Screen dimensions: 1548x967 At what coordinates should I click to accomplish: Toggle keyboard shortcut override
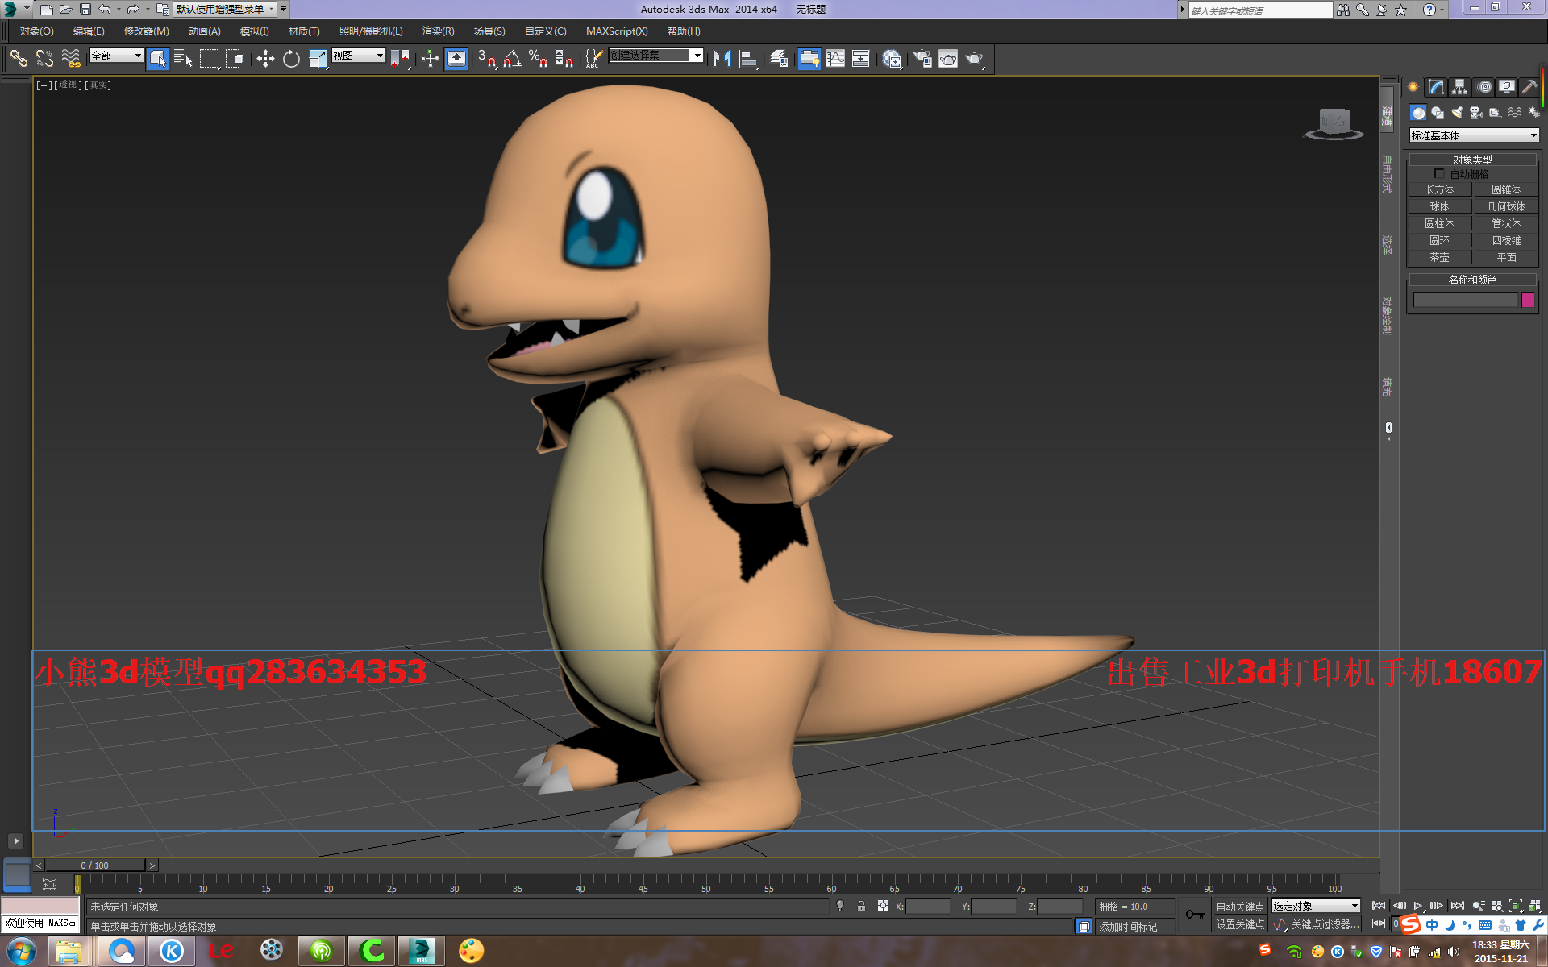click(x=456, y=58)
